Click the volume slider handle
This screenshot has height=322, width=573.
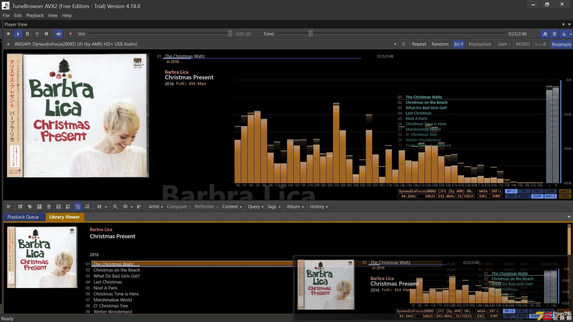pyautogui.click(x=230, y=34)
